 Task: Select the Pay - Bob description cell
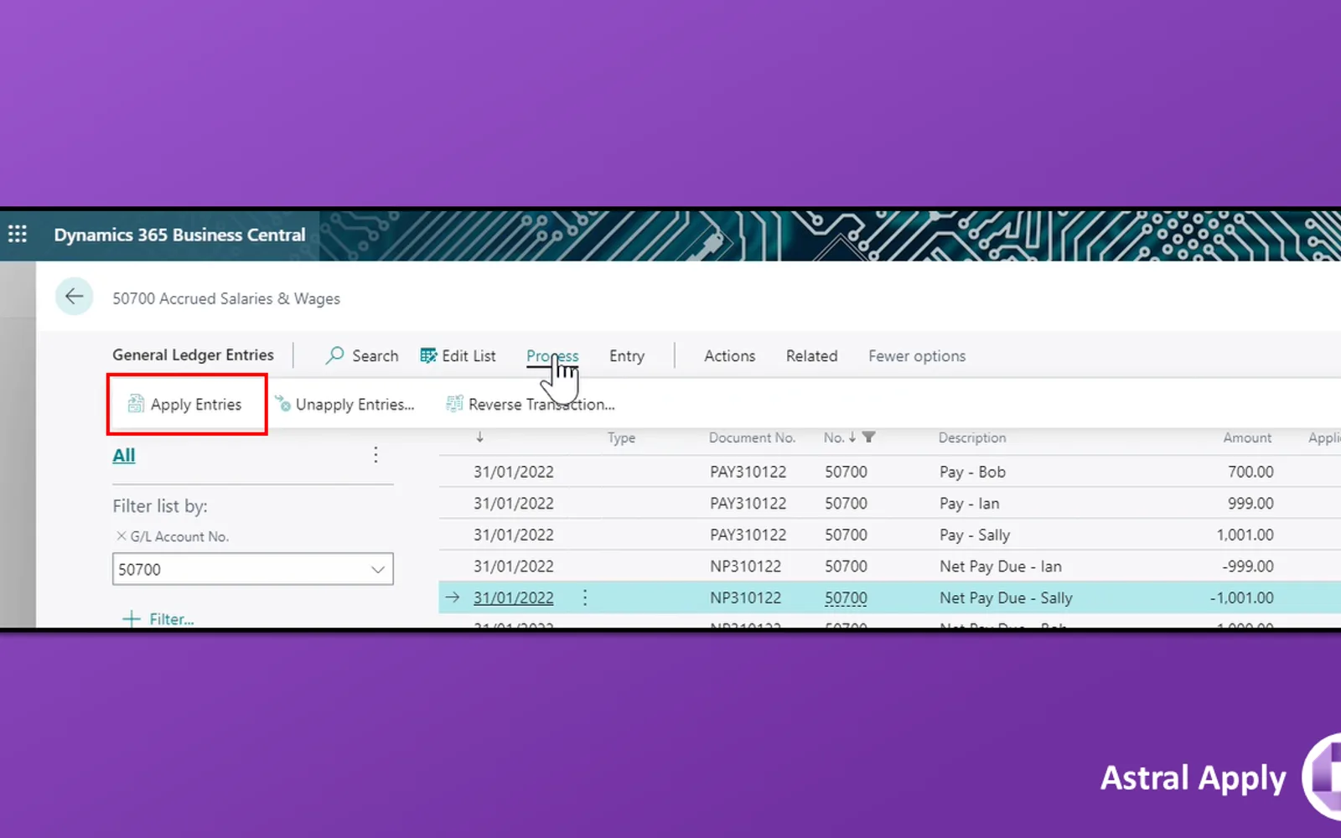coord(972,472)
